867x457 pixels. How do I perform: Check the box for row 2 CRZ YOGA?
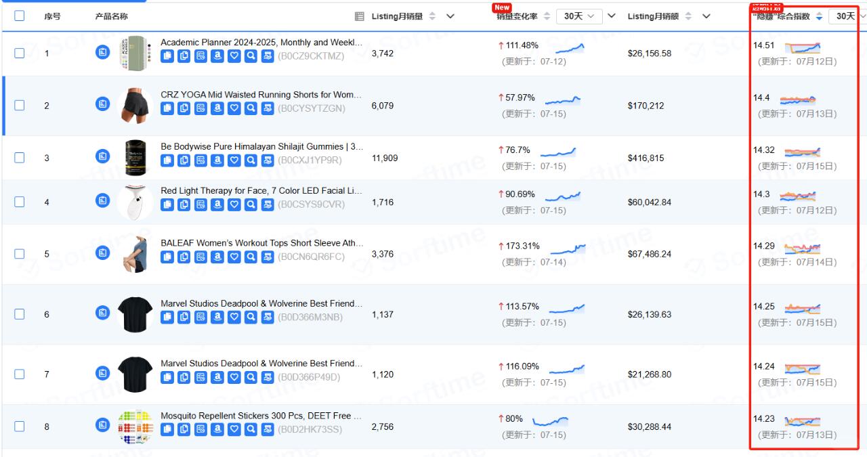click(19, 105)
